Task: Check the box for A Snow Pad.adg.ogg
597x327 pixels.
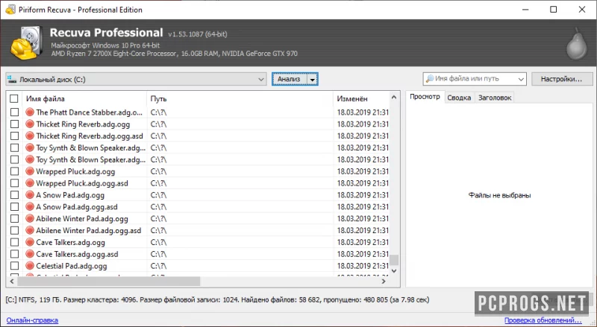Action: pyautogui.click(x=14, y=194)
